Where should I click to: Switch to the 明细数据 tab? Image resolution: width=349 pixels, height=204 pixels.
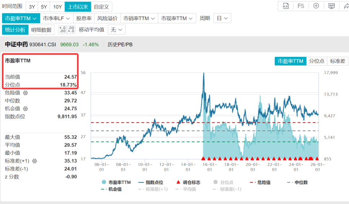[x=41, y=30]
